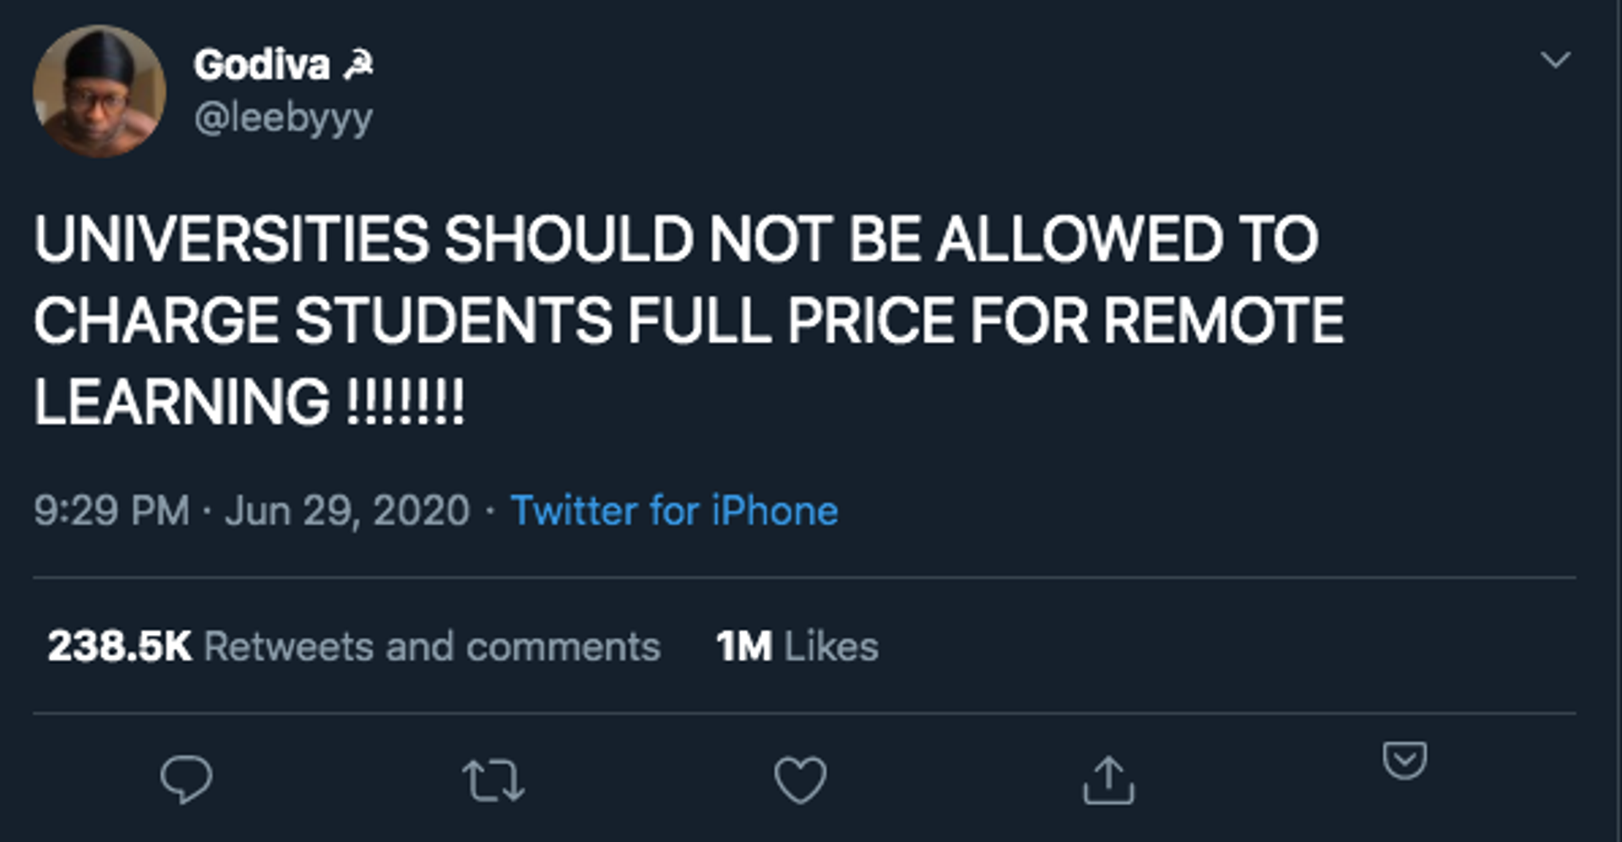Open the share tweet upload icon

pos(1108,780)
